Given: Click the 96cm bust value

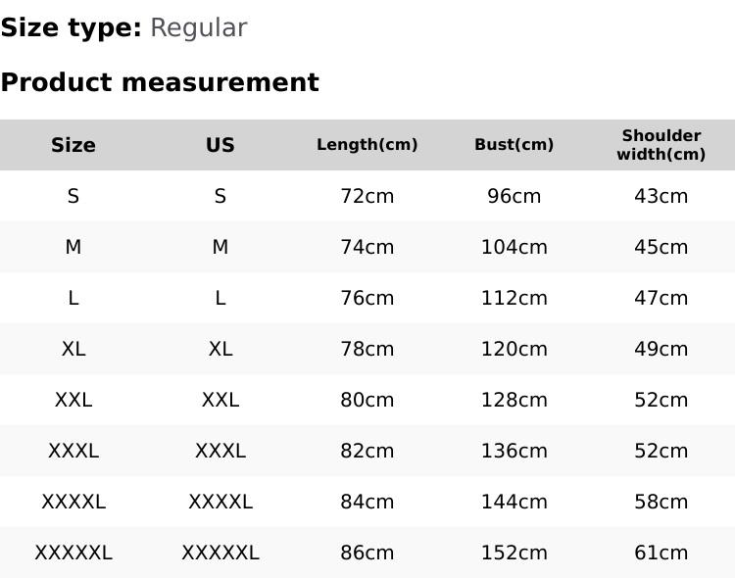Looking at the screenshot, I should (x=514, y=196).
